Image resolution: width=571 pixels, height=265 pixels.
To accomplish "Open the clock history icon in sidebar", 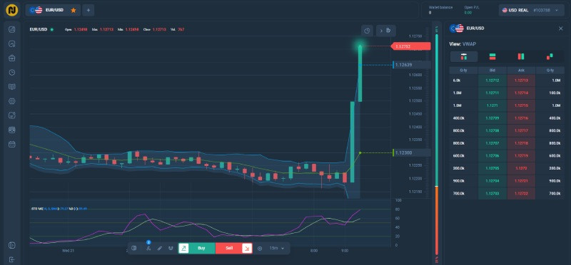I will (12, 73).
